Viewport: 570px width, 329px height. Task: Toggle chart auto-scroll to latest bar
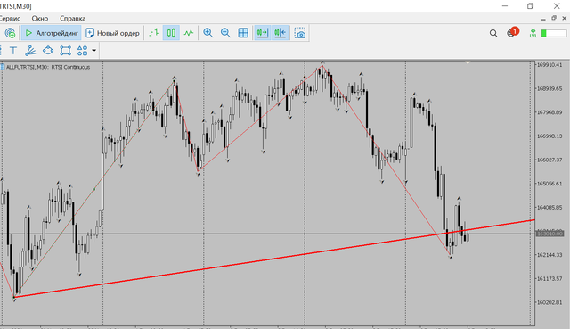[262, 33]
